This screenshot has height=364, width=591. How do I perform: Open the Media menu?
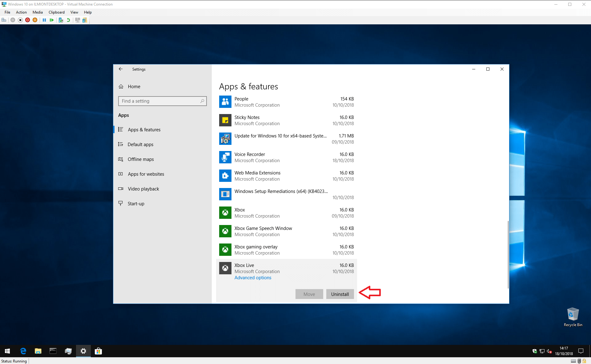[38, 12]
